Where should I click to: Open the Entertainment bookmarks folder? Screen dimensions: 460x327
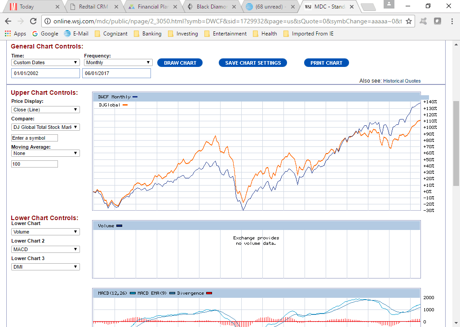point(226,34)
